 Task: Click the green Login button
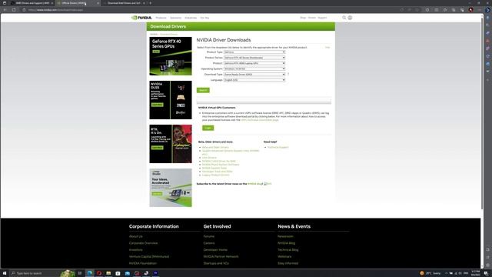tap(208, 128)
